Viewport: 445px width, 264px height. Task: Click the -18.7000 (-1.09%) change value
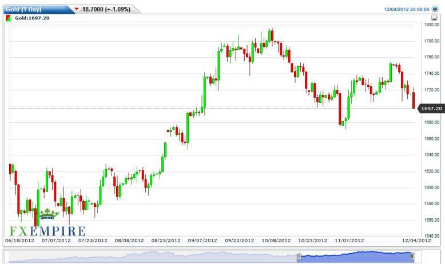click(106, 10)
